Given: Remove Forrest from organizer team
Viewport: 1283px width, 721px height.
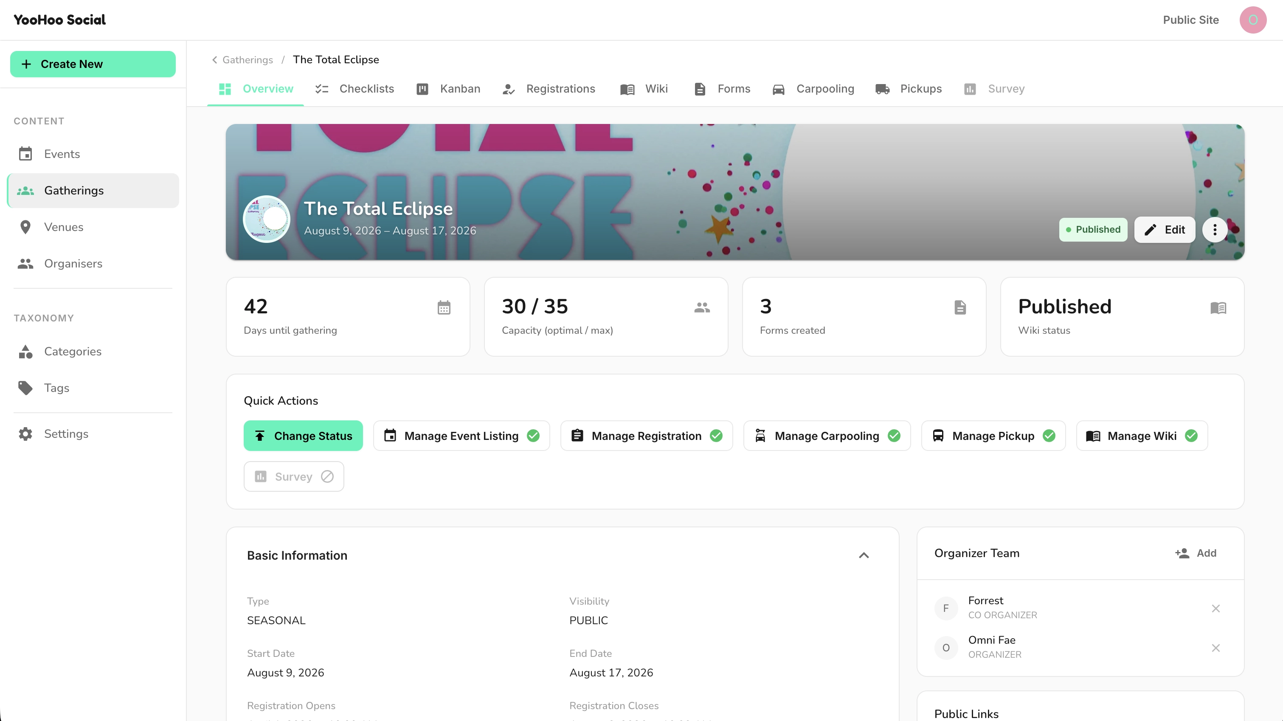Looking at the screenshot, I should coord(1215,608).
